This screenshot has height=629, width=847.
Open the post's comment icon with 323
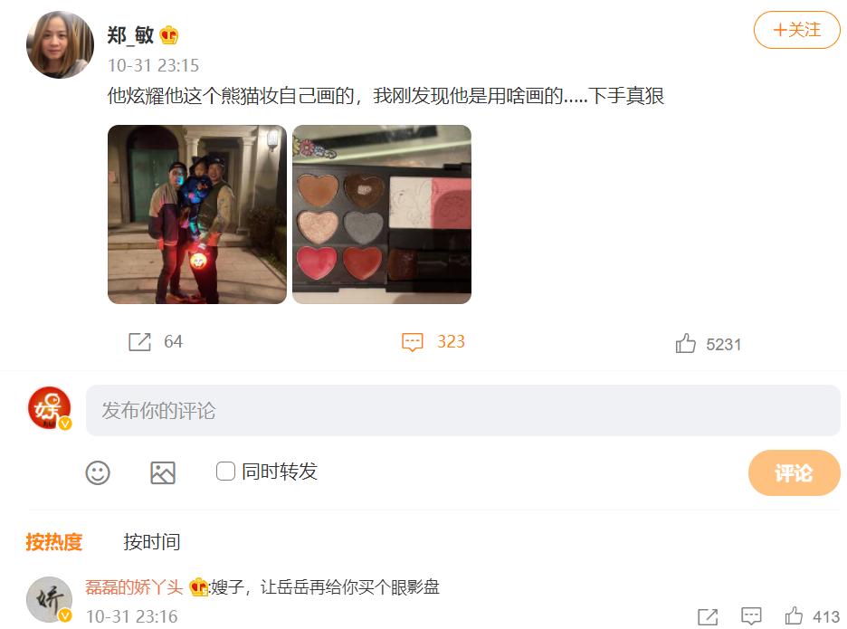pos(412,342)
